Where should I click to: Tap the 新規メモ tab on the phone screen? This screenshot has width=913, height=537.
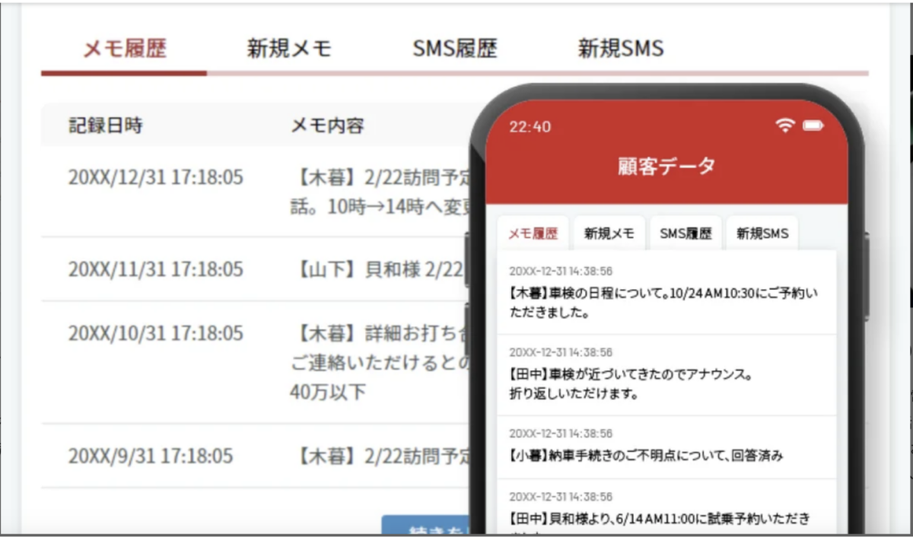pos(609,234)
